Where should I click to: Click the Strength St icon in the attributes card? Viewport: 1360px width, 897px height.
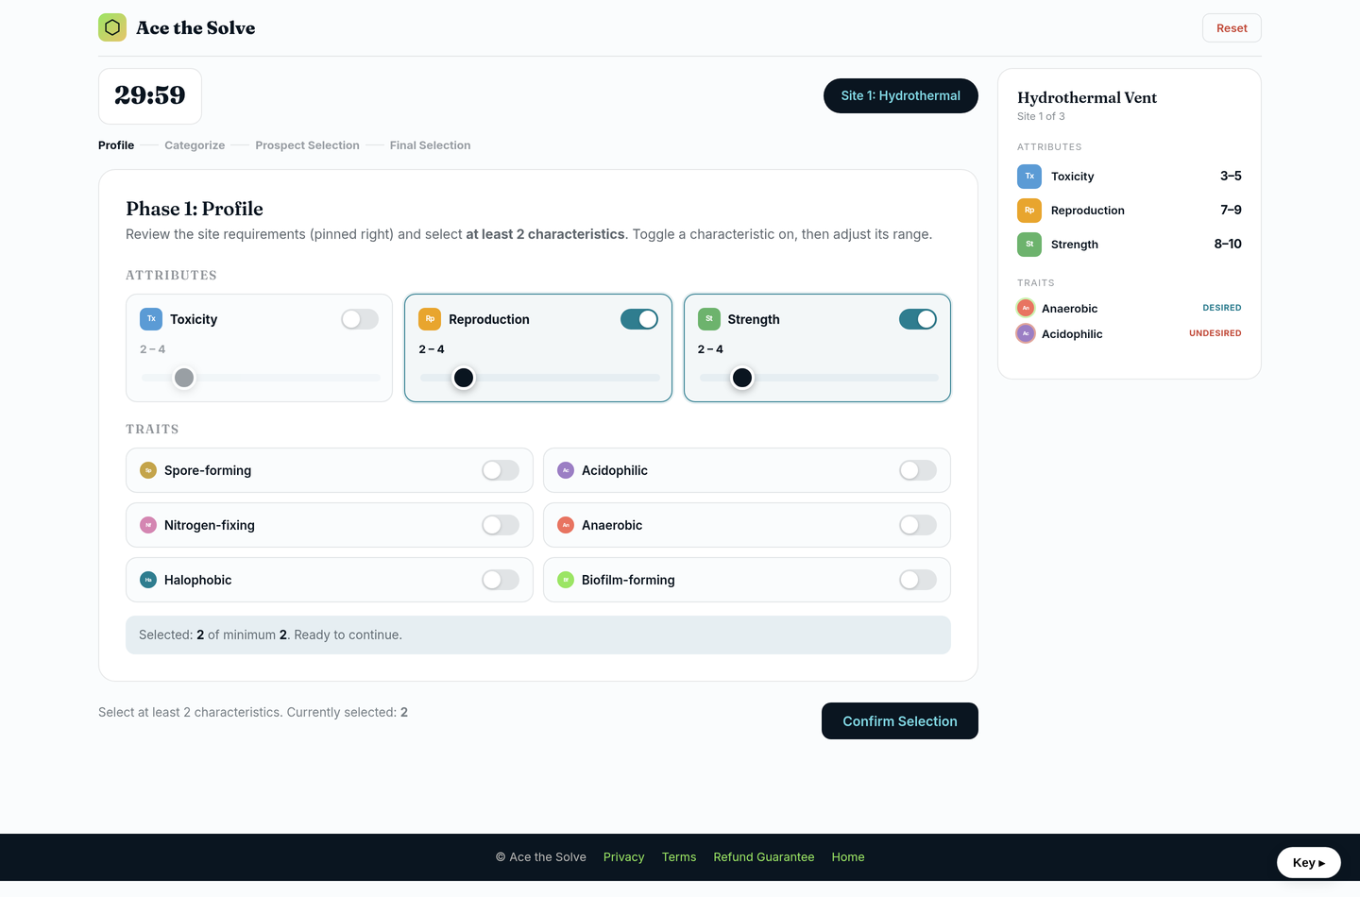709,319
